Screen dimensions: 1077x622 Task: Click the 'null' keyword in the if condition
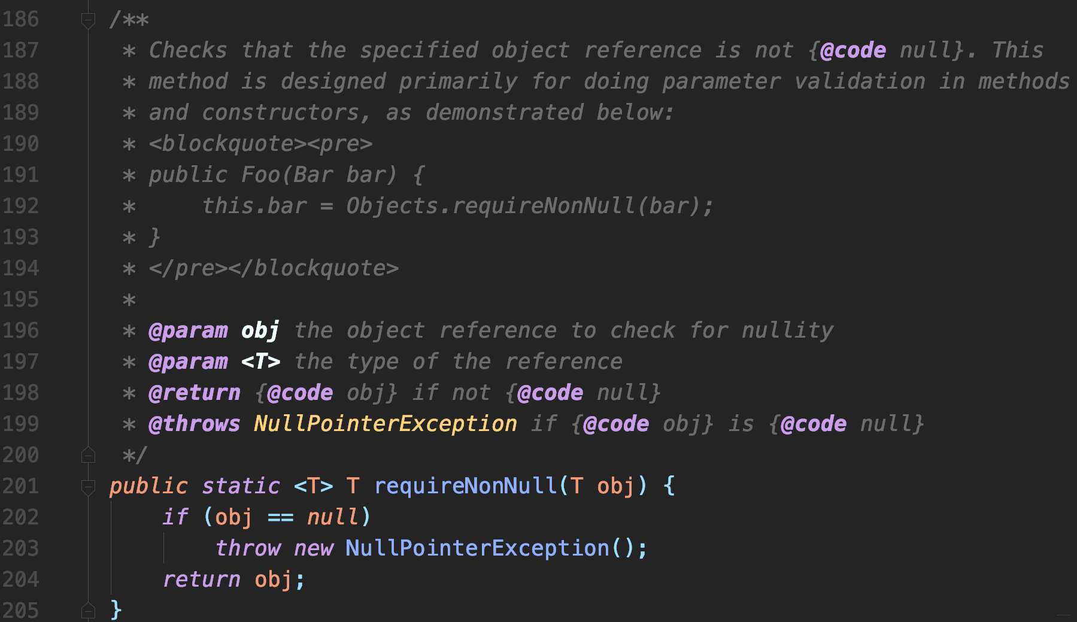click(332, 517)
